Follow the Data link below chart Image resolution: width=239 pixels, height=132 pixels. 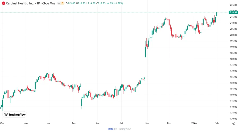click(x=111, y=129)
